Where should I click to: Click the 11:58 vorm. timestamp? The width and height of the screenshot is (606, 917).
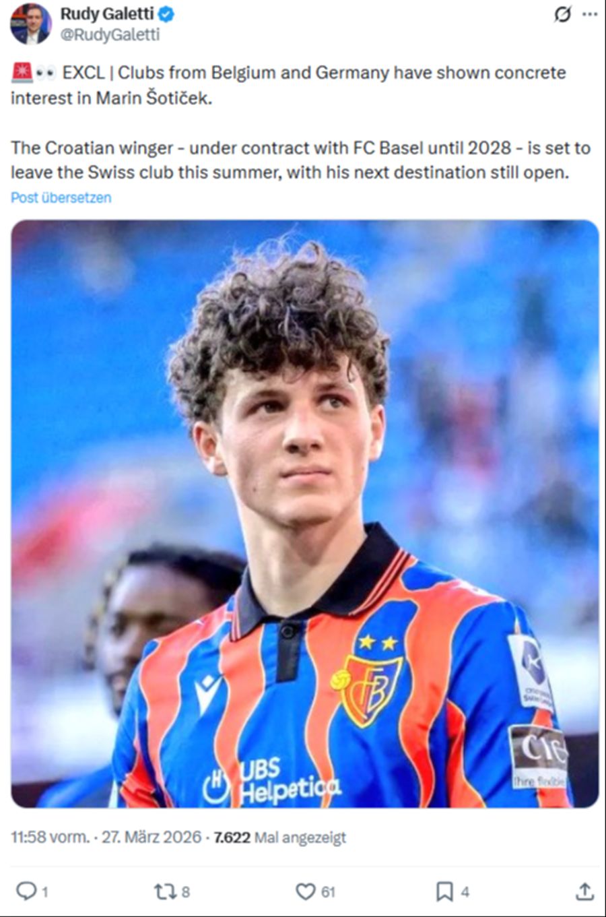(50, 837)
